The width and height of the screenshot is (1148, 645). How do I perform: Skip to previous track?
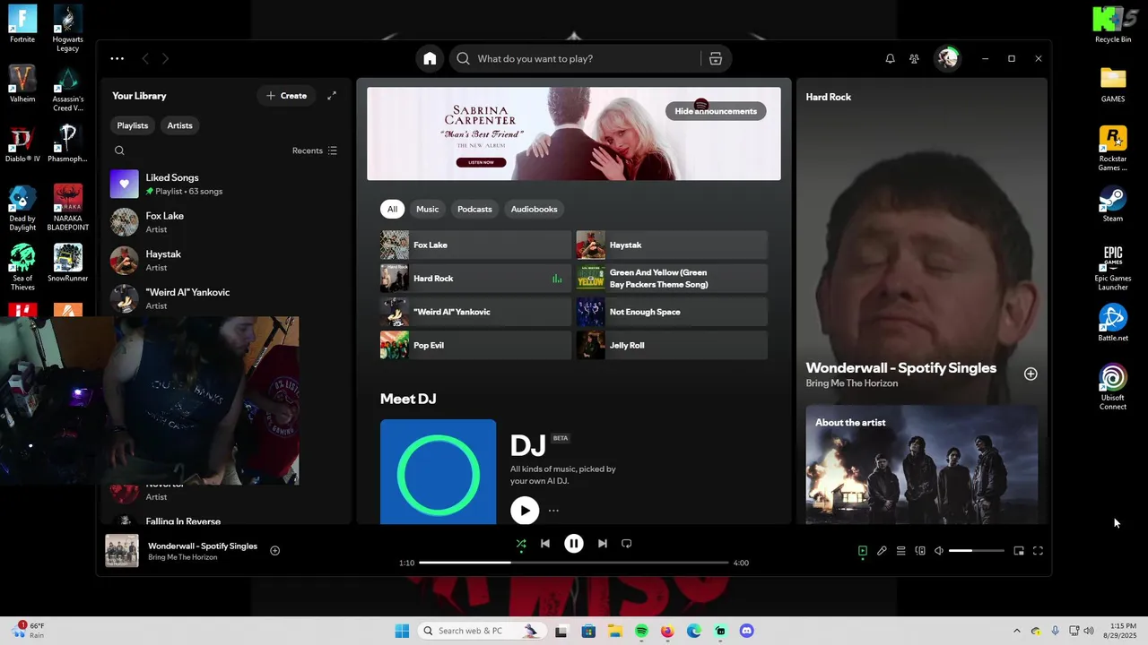545,544
